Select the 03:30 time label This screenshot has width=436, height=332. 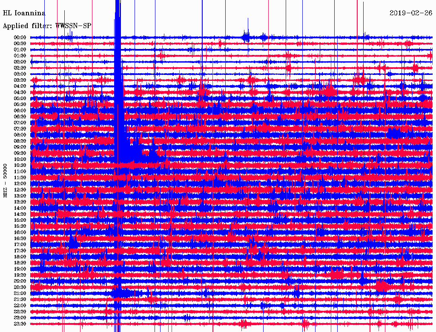pos(20,80)
